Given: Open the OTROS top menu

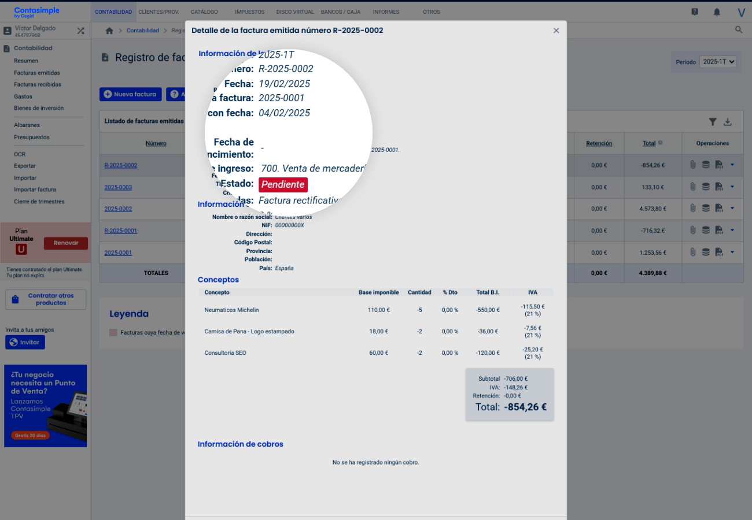Looking at the screenshot, I should (432, 12).
